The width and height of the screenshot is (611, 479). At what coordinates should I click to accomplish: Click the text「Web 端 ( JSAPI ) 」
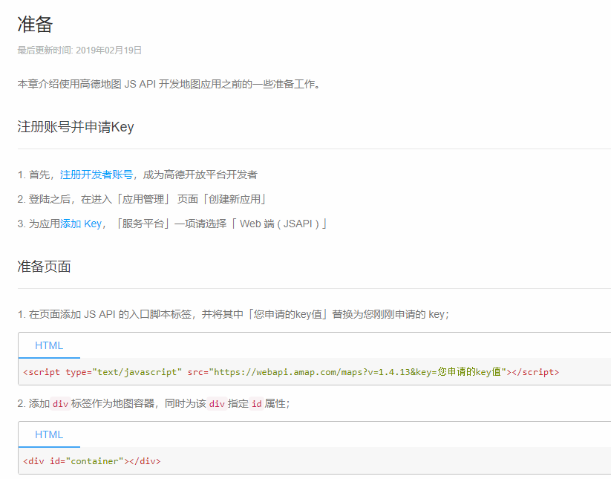pyautogui.click(x=279, y=224)
